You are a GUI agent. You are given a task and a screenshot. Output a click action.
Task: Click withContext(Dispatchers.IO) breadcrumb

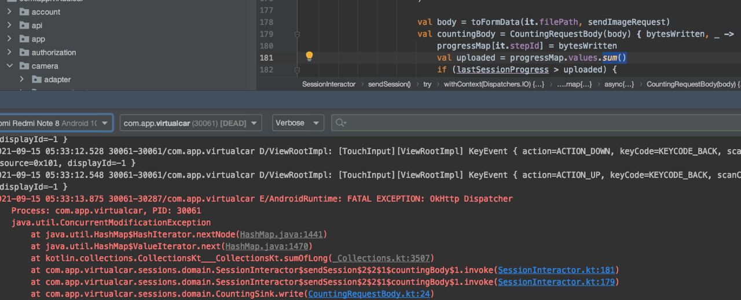(x=494, y=84)
